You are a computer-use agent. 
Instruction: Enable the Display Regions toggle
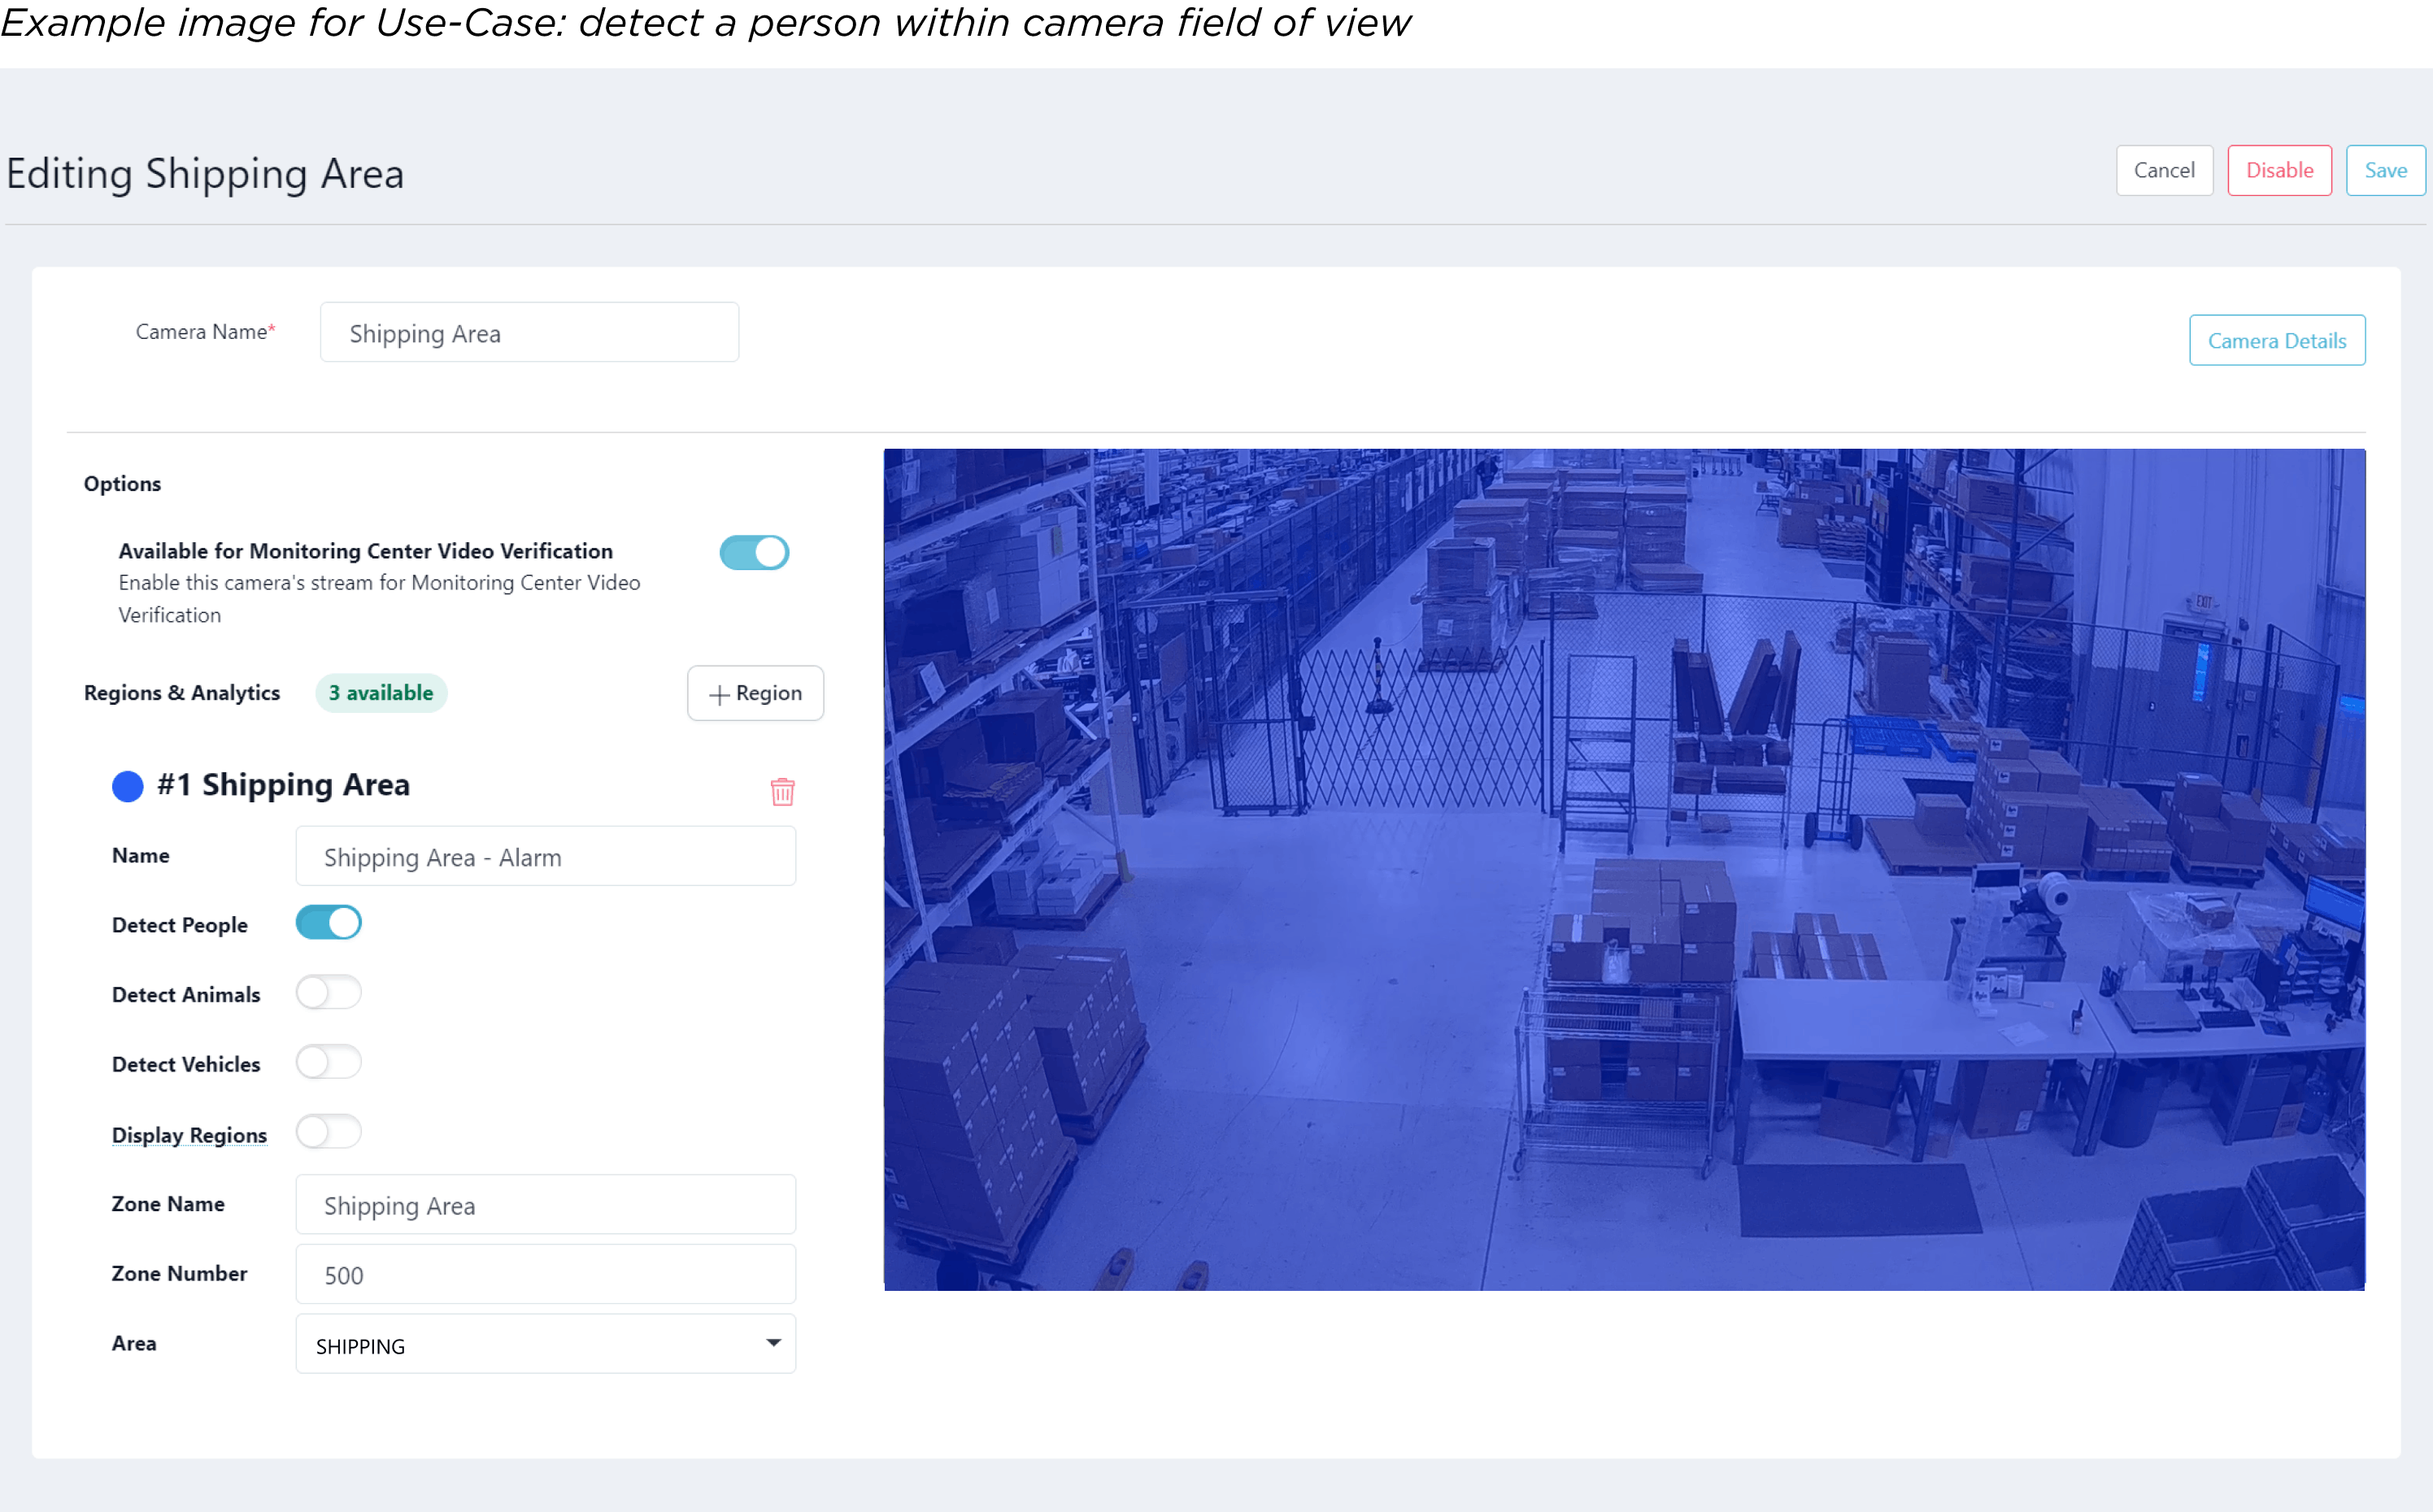pos(328,1132)
